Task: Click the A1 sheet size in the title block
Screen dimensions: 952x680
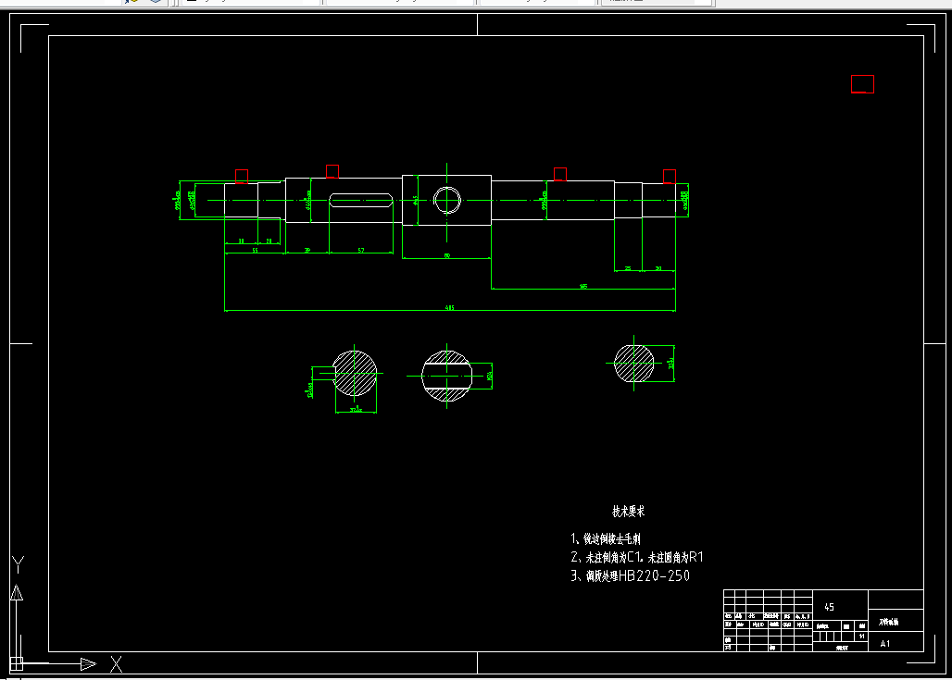Action: 885,644
